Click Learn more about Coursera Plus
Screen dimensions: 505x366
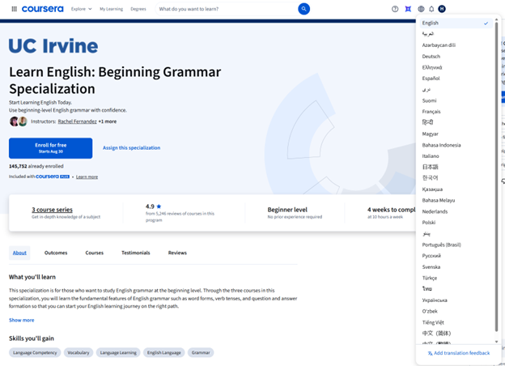point(87,177)
